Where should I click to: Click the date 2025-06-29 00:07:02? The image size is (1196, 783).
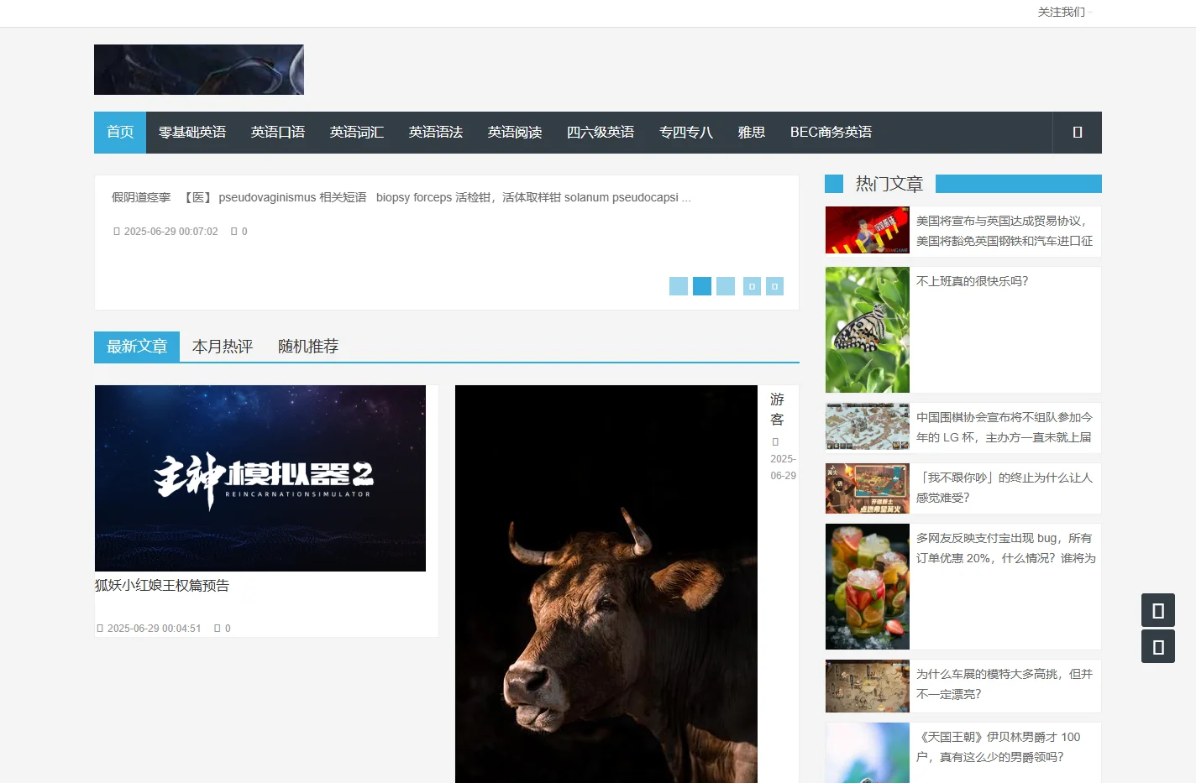[x=171, y=232]
